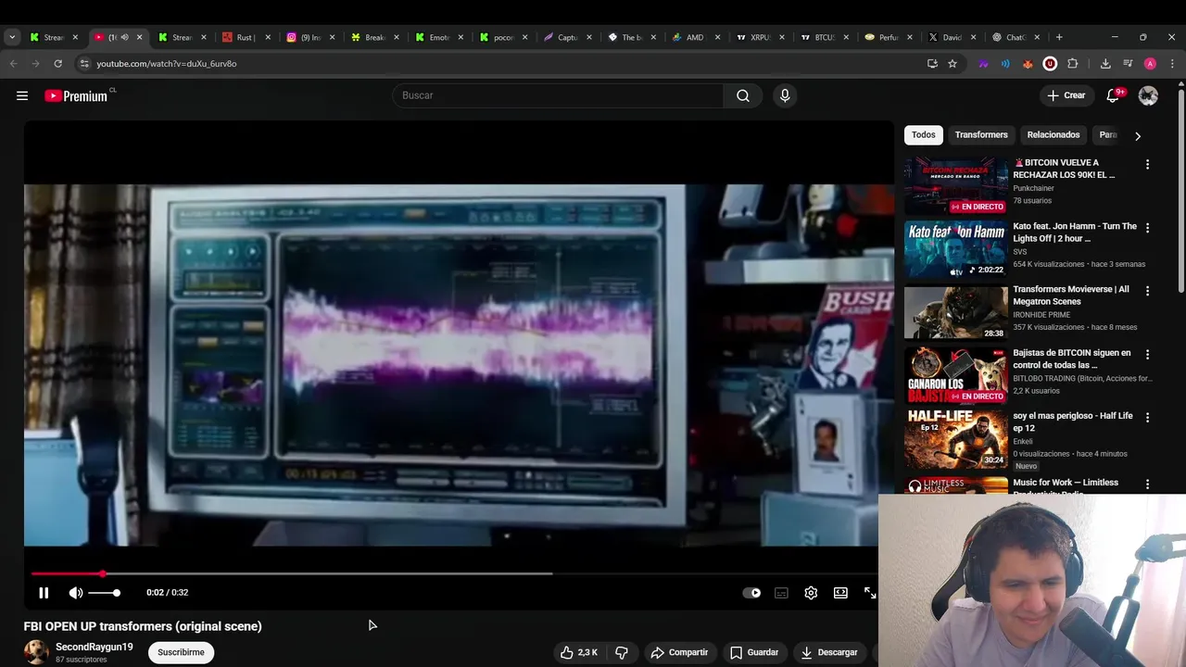Open the browser extensions puzzle icon
Viewport: 1186px width, 667px height.
tap(1072, 64)
